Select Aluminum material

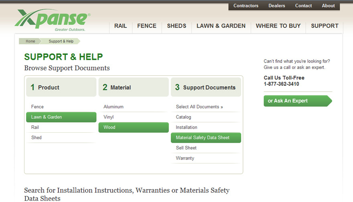coord(134,107)
